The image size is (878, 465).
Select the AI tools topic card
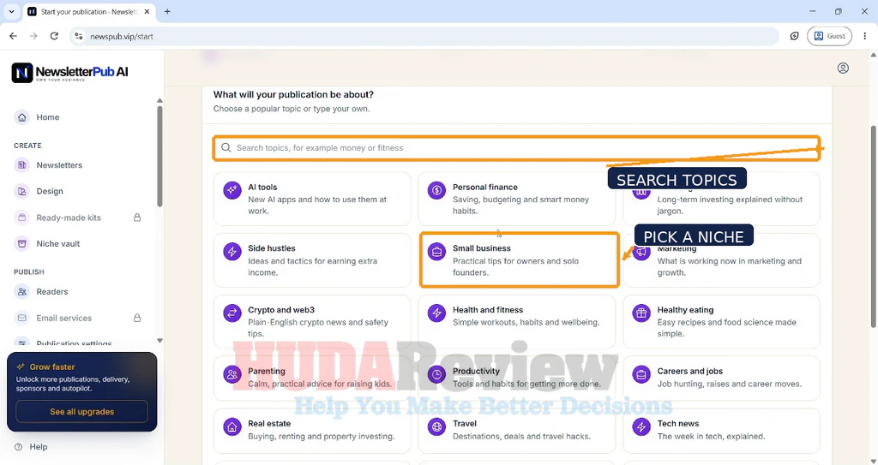(312, 199)
